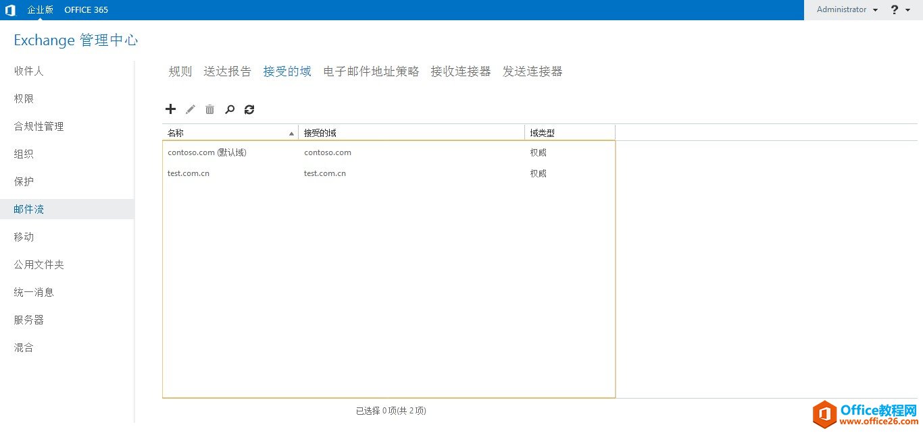Open the 混合 section
Viewport: 923px width, 433px height.
(x=23, y=347)
